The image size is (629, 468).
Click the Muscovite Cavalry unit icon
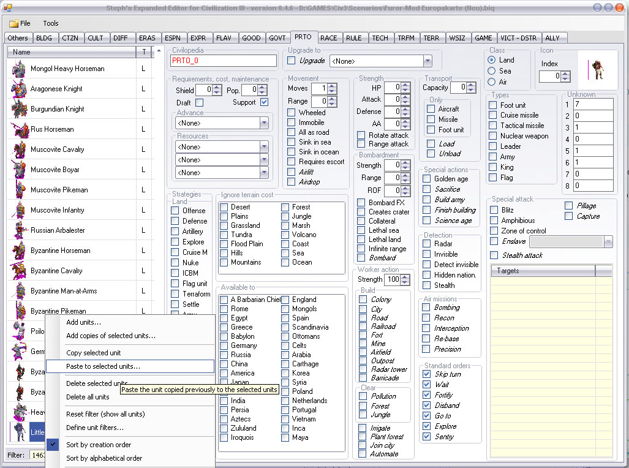[x=18, y=149]
